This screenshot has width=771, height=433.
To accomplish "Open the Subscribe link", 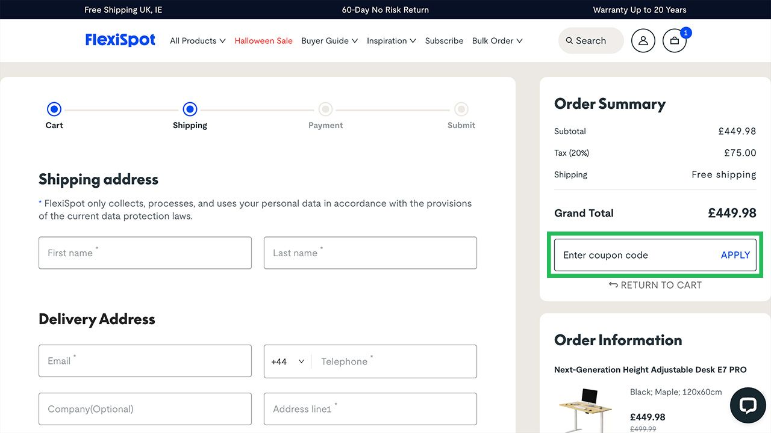I will point(444,41).
